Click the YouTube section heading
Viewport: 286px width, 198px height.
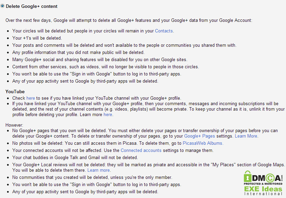[15, 91]
